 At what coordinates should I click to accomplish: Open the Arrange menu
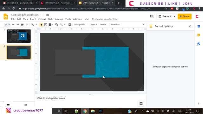pyautogui.click(x=59, y=19)
